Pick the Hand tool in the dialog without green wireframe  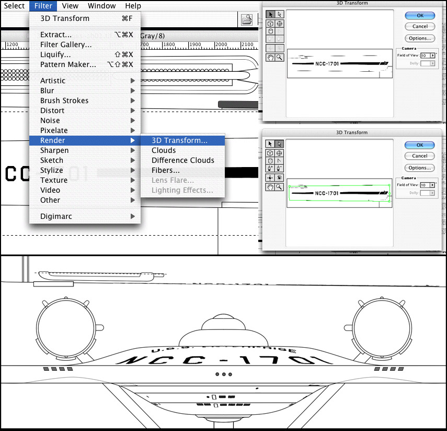tap(270, 58)
